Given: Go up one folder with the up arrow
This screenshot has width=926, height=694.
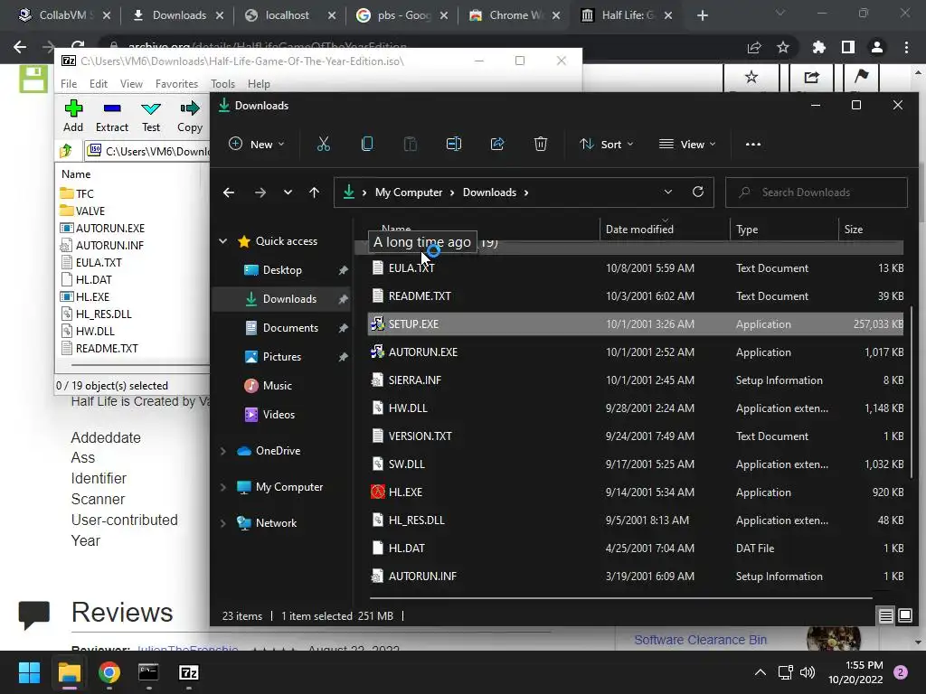Looking at the screenshot, I should click(x=314, y=192).
